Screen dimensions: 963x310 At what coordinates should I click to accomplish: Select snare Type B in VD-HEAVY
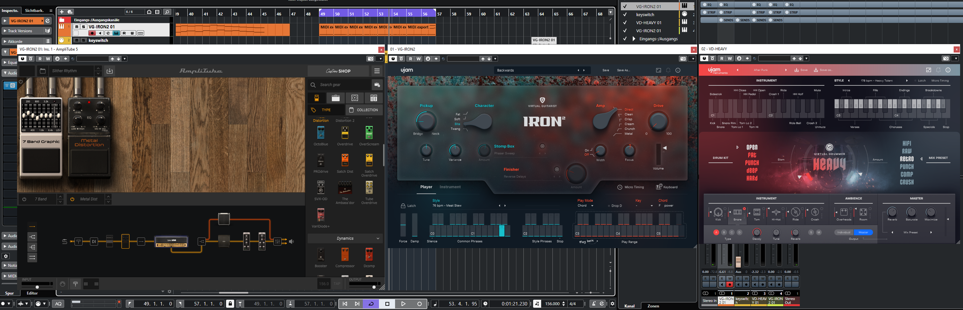tap(724, 232)
